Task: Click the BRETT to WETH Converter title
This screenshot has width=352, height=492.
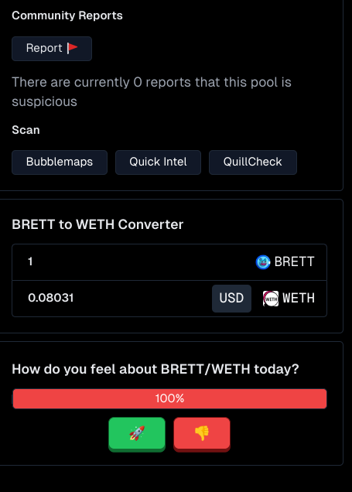Action: click(x=97, y=224)
